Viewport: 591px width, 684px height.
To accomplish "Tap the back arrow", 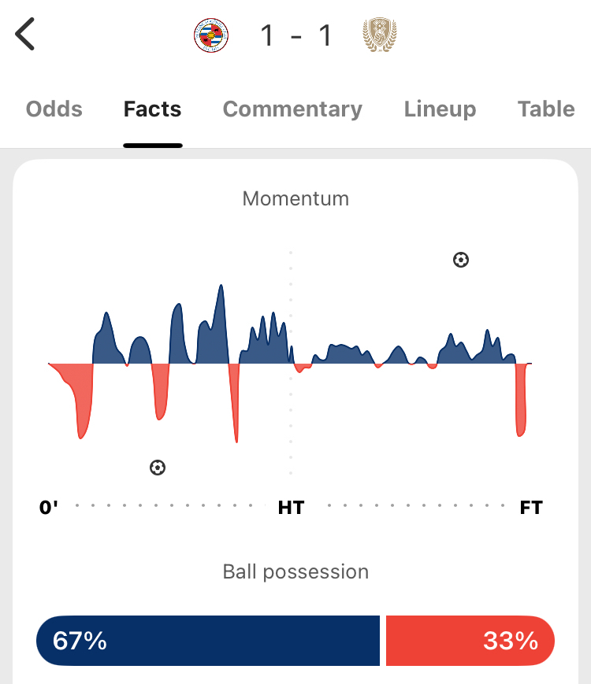I will click(x=25, y=35).
